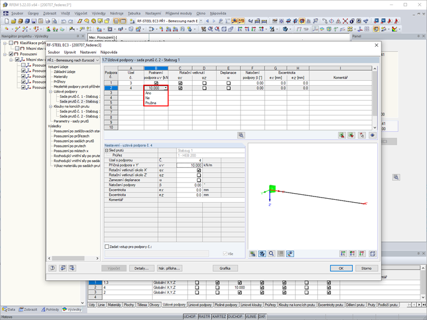Click the Detaily... button
Image resolution: width=427 pixels, height=320 pixels.
(142, 268)
